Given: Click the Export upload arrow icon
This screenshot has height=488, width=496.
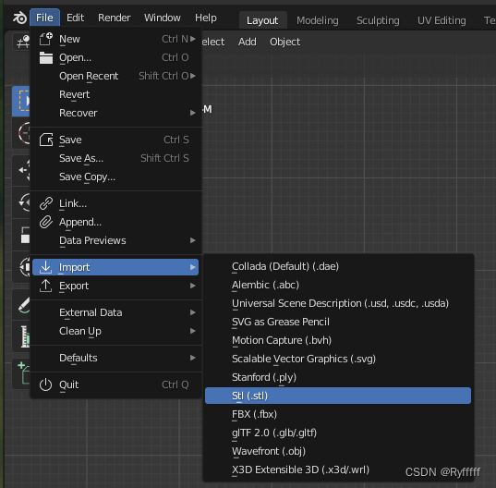Looking at the screenshot, I should 46,286.
